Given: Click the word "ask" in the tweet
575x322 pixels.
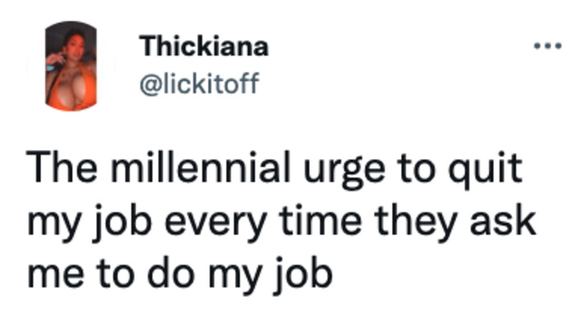Looking at the screenshot, I should point(503,220).
